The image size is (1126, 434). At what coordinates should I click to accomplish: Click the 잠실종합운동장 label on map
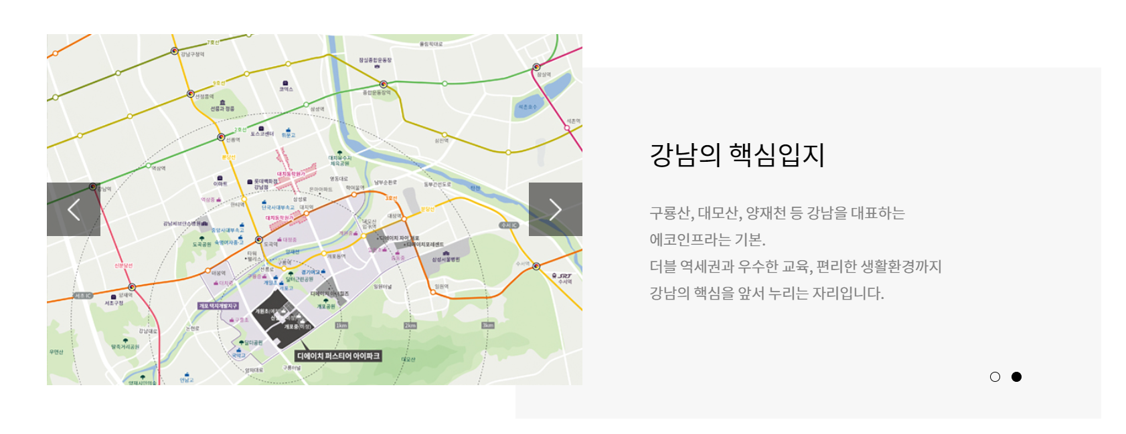pos(375,60)
